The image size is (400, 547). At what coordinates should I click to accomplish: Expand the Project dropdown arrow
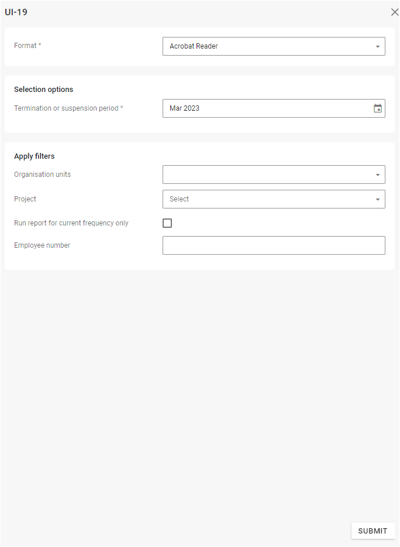click(x=377, y=199)
